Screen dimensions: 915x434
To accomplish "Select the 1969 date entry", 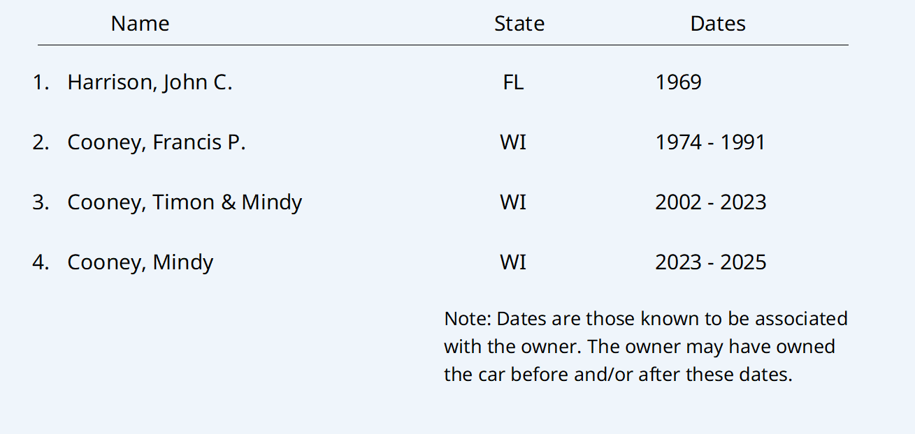I will click(678, 82).
